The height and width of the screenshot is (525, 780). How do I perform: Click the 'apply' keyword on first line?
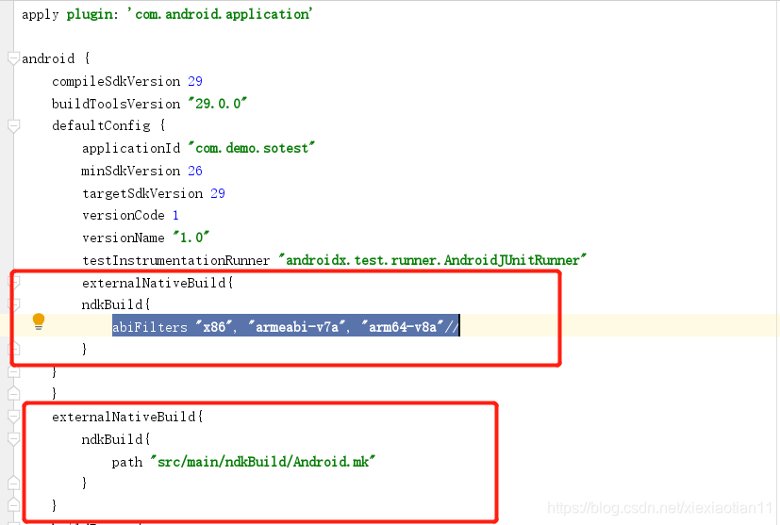pos(41,14)
